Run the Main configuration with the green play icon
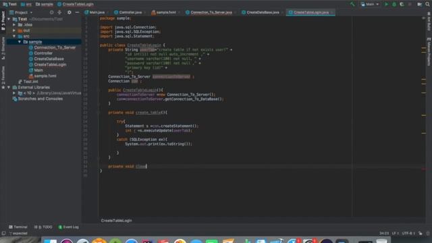432x243 pixels. coord(386,4)
